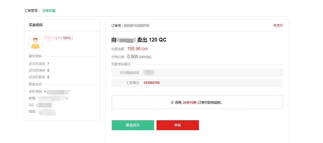This screenshot has height=143, width=323.
Task: Click the blurred 手机号码 value
Action: tap(57, 92)
